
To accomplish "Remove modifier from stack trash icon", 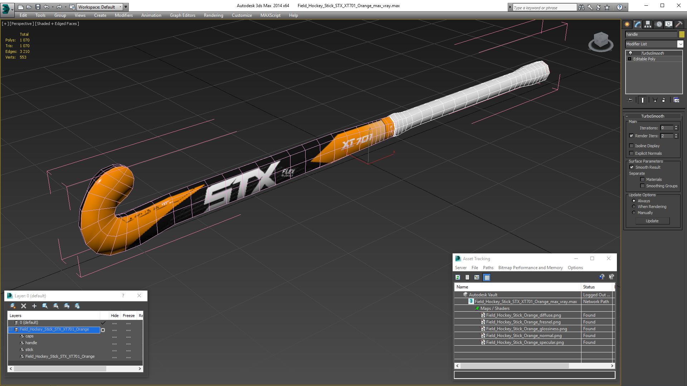I will click(664, 100).
